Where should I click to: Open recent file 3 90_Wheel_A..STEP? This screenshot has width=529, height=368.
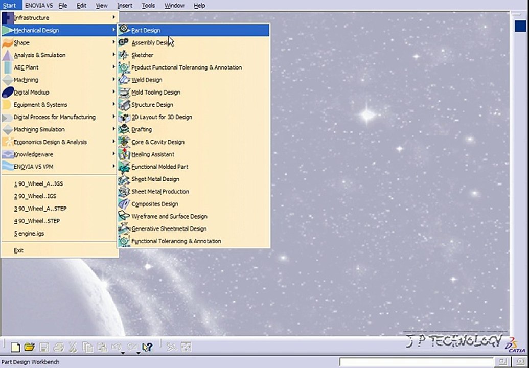pos(60,209)
